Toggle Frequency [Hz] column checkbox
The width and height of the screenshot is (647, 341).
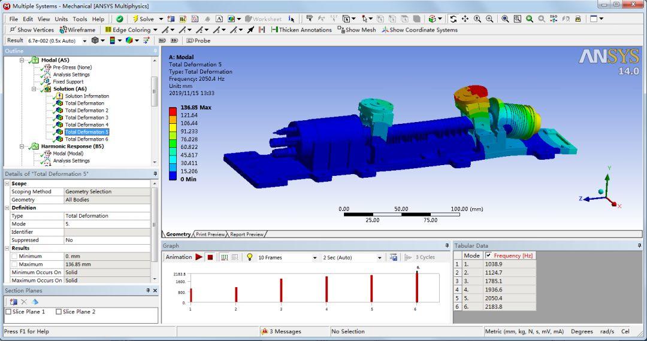[x=489, y=255]
